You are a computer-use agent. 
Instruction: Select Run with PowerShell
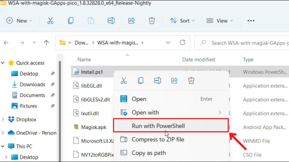171,126
